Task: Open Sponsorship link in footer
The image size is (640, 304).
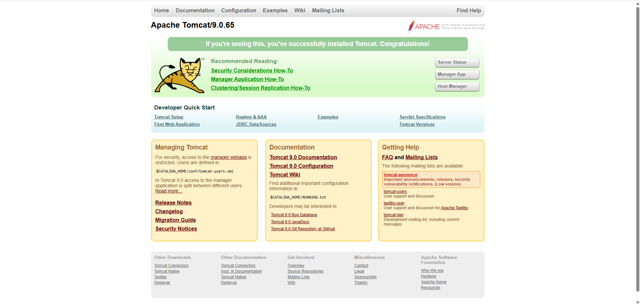Action: (365, 277)
